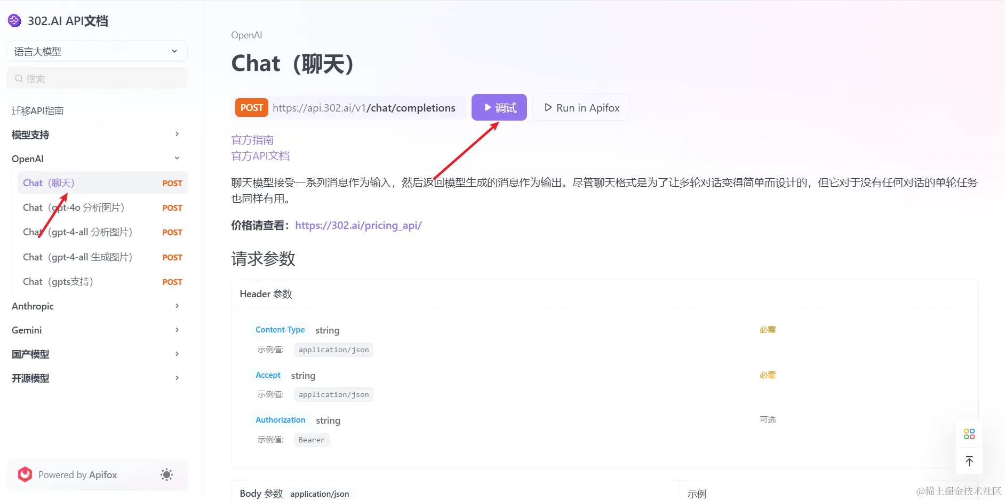The image size is (1005, 500).
Task: Click the Authorization parameter name
Action: click(x=281, y=420)
